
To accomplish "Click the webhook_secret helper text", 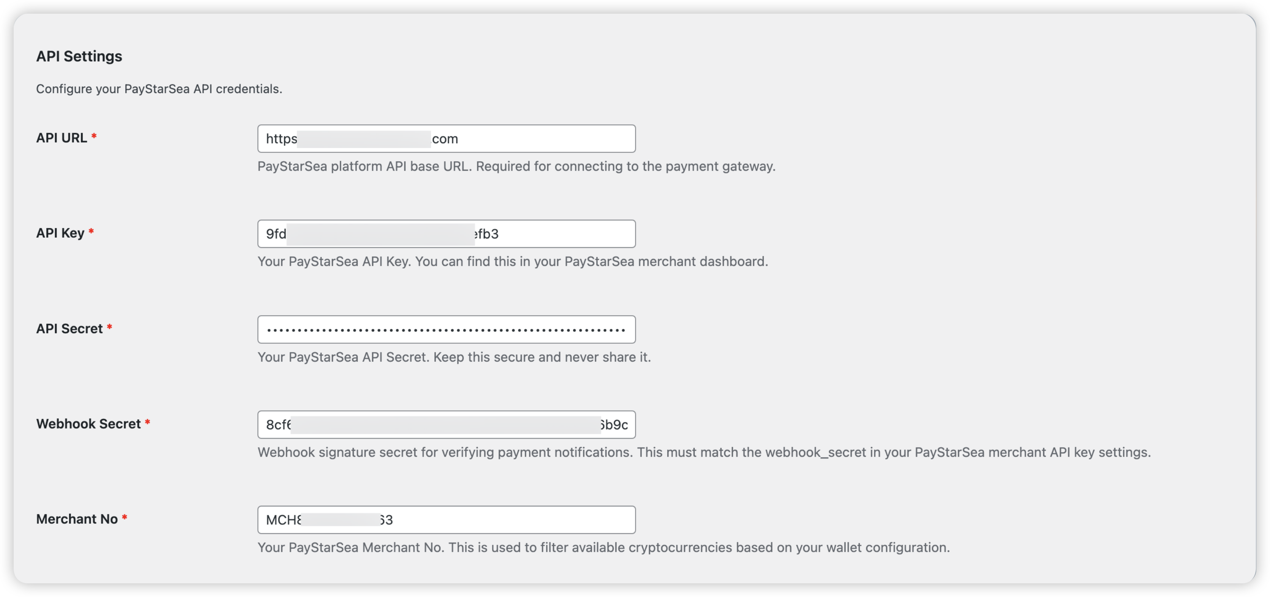I will click(704, 452).
